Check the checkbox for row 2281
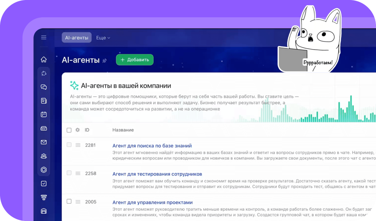This screenshot has width=376, height=221. 69,145
